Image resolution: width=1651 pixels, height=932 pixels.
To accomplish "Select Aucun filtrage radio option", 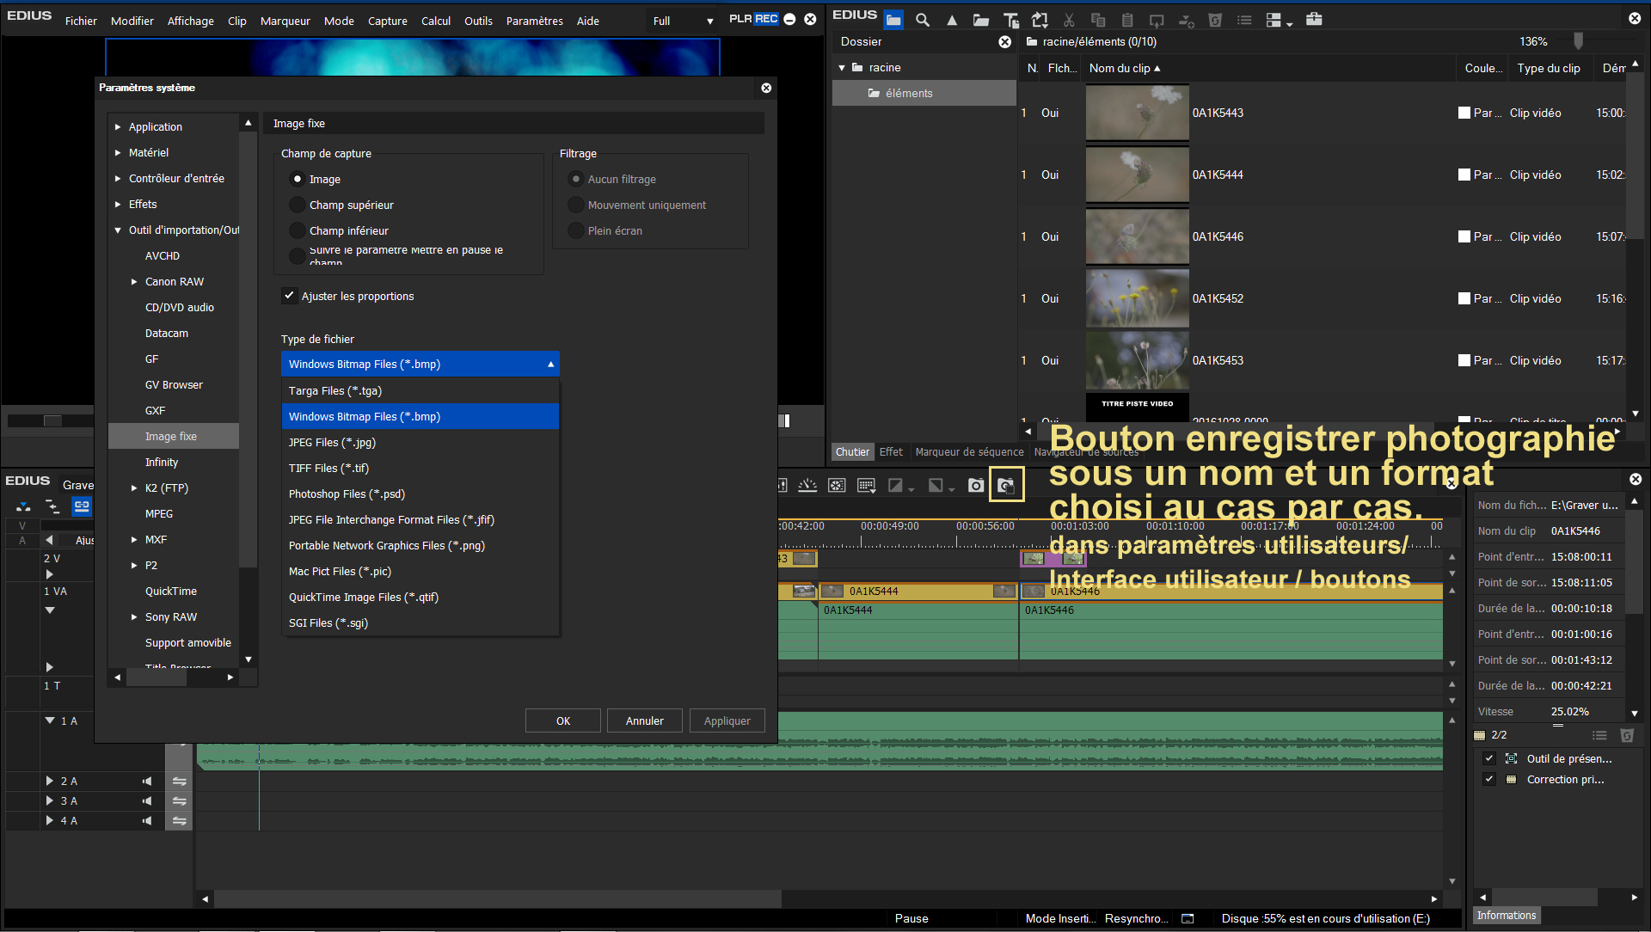I will pos(576,179).
